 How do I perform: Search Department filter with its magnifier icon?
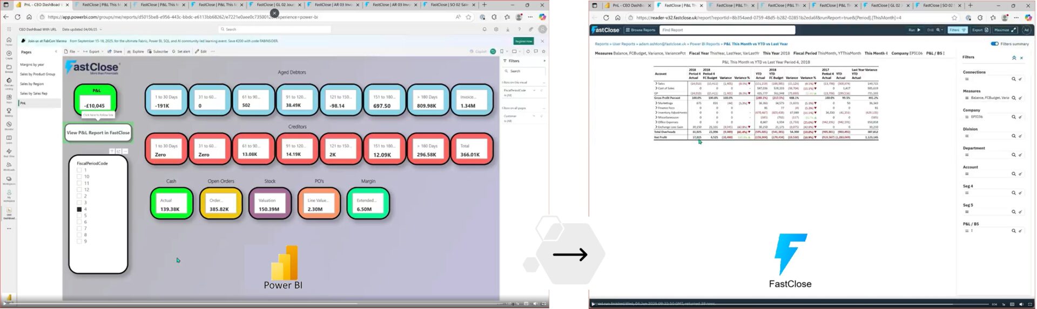[x=1014, y=155]
